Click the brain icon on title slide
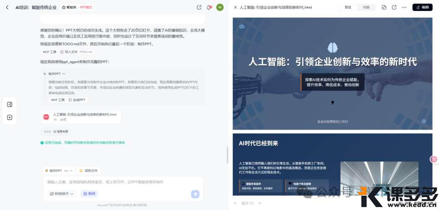 click(x=333, y=47)
